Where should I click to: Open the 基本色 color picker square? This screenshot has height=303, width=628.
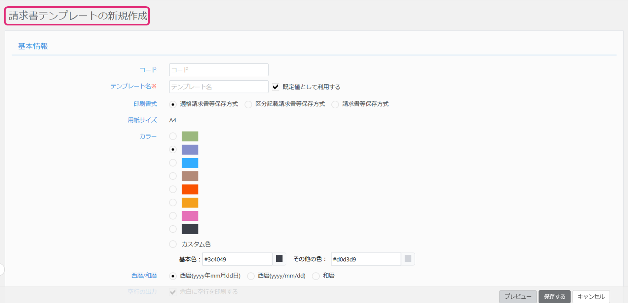(x=279, y=259)
